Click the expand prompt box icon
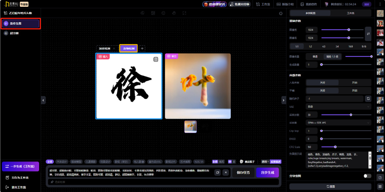 [x=217, y=172]
